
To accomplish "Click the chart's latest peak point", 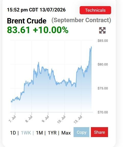I will tap(91, 47).
